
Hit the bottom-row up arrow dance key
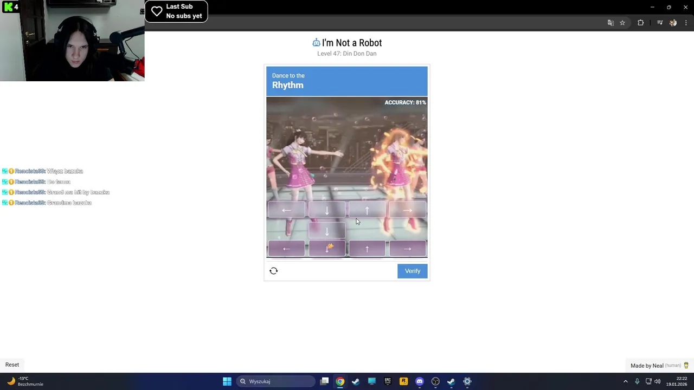click(x=367, y=249)
